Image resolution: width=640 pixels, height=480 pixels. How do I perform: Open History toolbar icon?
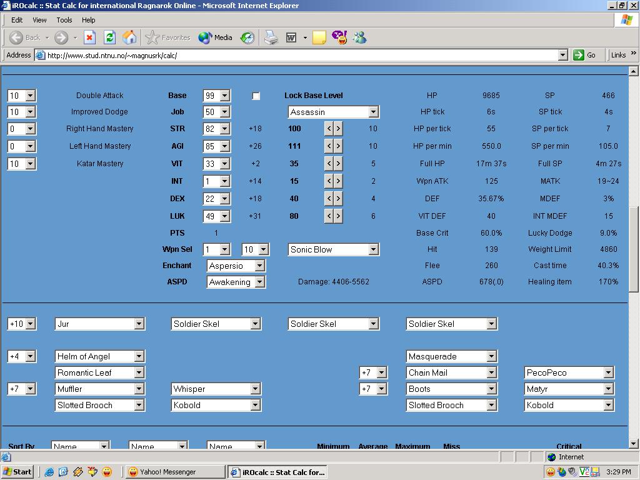(x=247, y=37)
